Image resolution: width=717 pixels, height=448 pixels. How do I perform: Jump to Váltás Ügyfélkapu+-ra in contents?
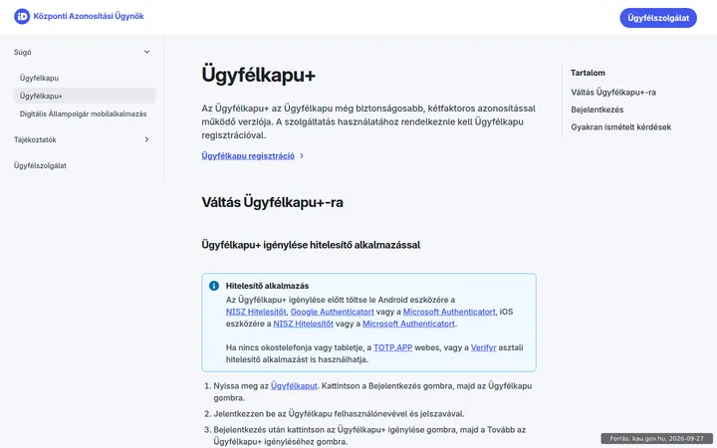(613, 93)
